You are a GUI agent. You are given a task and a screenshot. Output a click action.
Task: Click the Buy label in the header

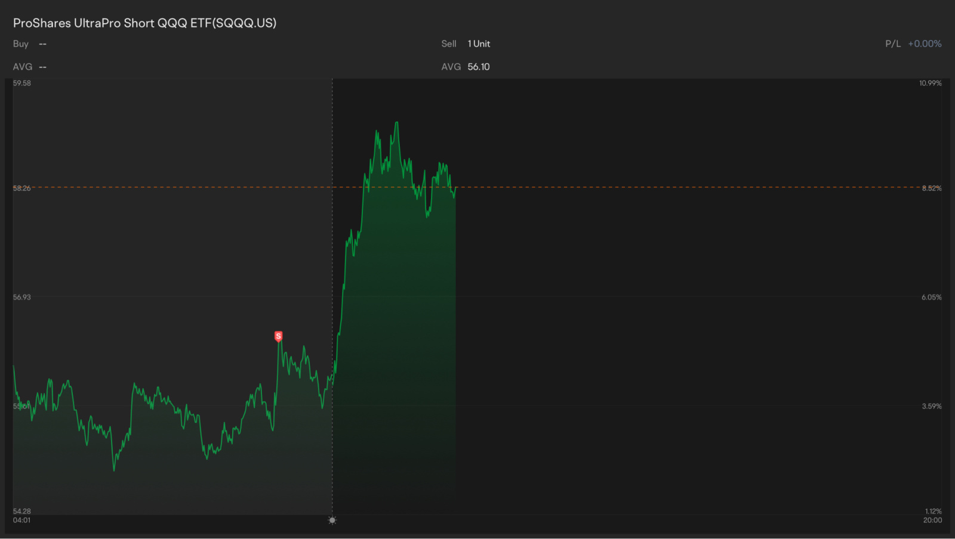21,44
